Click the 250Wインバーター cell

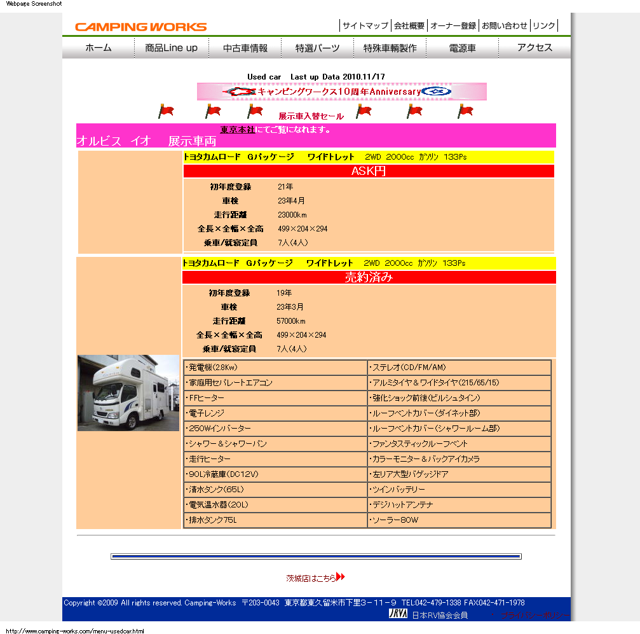[275, 429]
